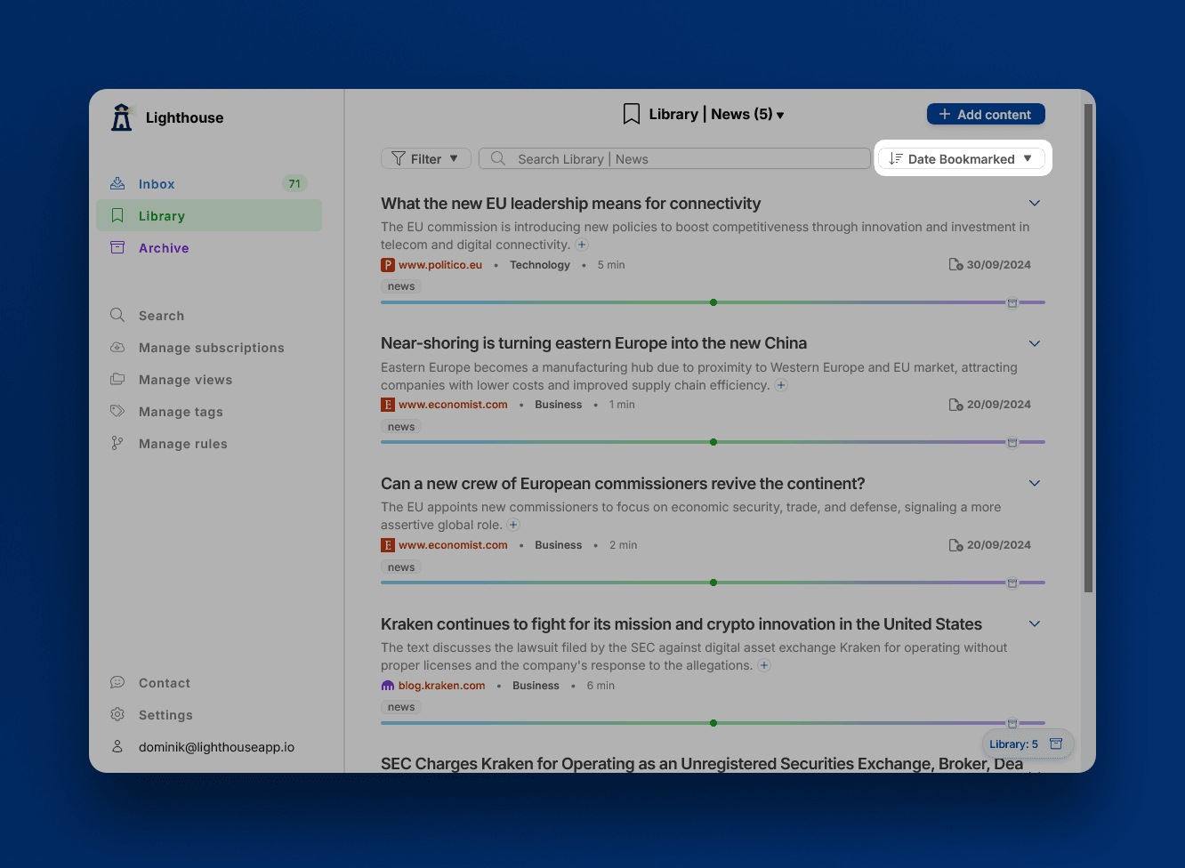Open the Date Bookmarked sort dropdown
Screen dimensions: 1185x868
962,158
